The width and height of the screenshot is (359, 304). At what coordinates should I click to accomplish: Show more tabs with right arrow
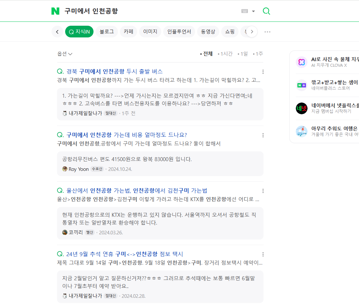pyautogui.click(x=252, y=32)
